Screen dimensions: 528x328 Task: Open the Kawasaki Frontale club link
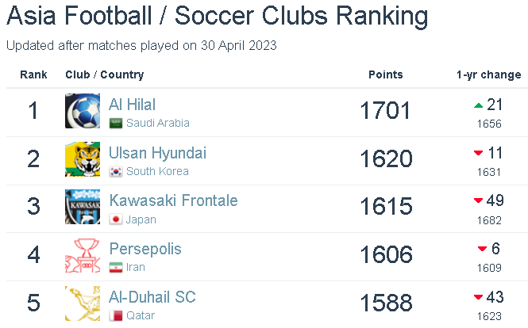point(173,200)
